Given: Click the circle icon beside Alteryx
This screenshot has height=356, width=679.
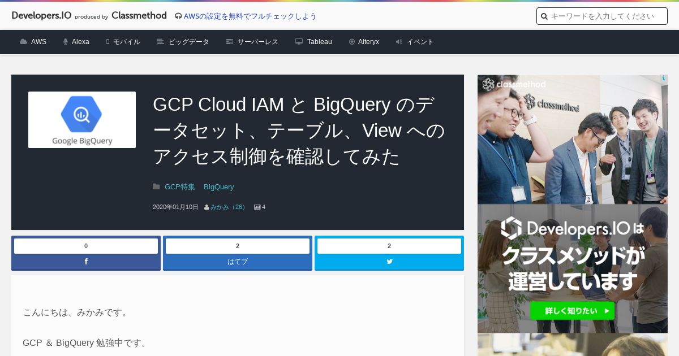Looking at the screenshot, I should 352,42.
